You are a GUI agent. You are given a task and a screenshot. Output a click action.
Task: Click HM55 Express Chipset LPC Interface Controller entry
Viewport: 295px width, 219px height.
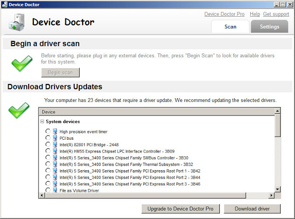(117, 151)
